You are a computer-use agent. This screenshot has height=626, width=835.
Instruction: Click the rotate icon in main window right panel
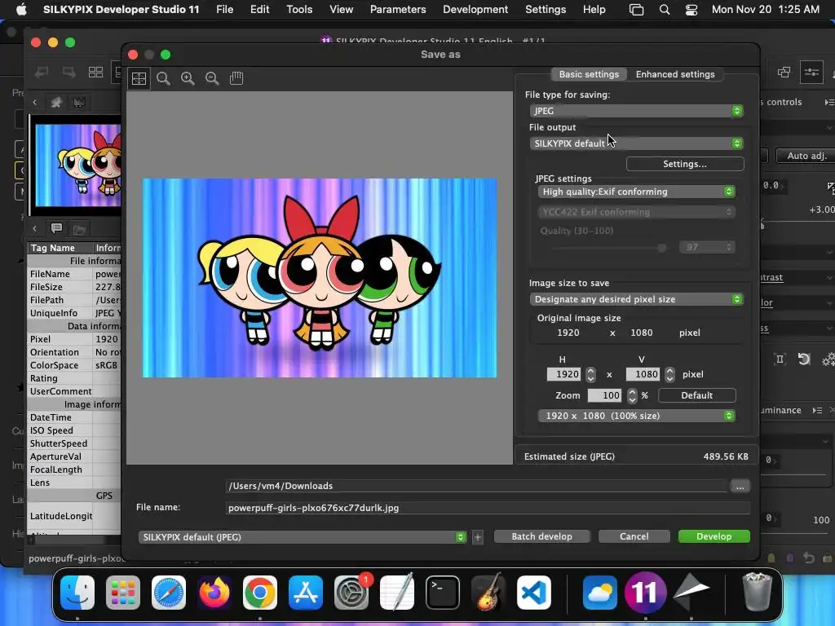coord(804,359)
